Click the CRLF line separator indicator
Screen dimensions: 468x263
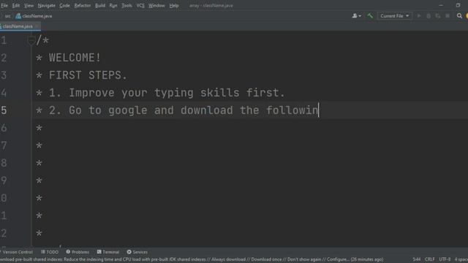pyautogui.click(x=430, y=260)
